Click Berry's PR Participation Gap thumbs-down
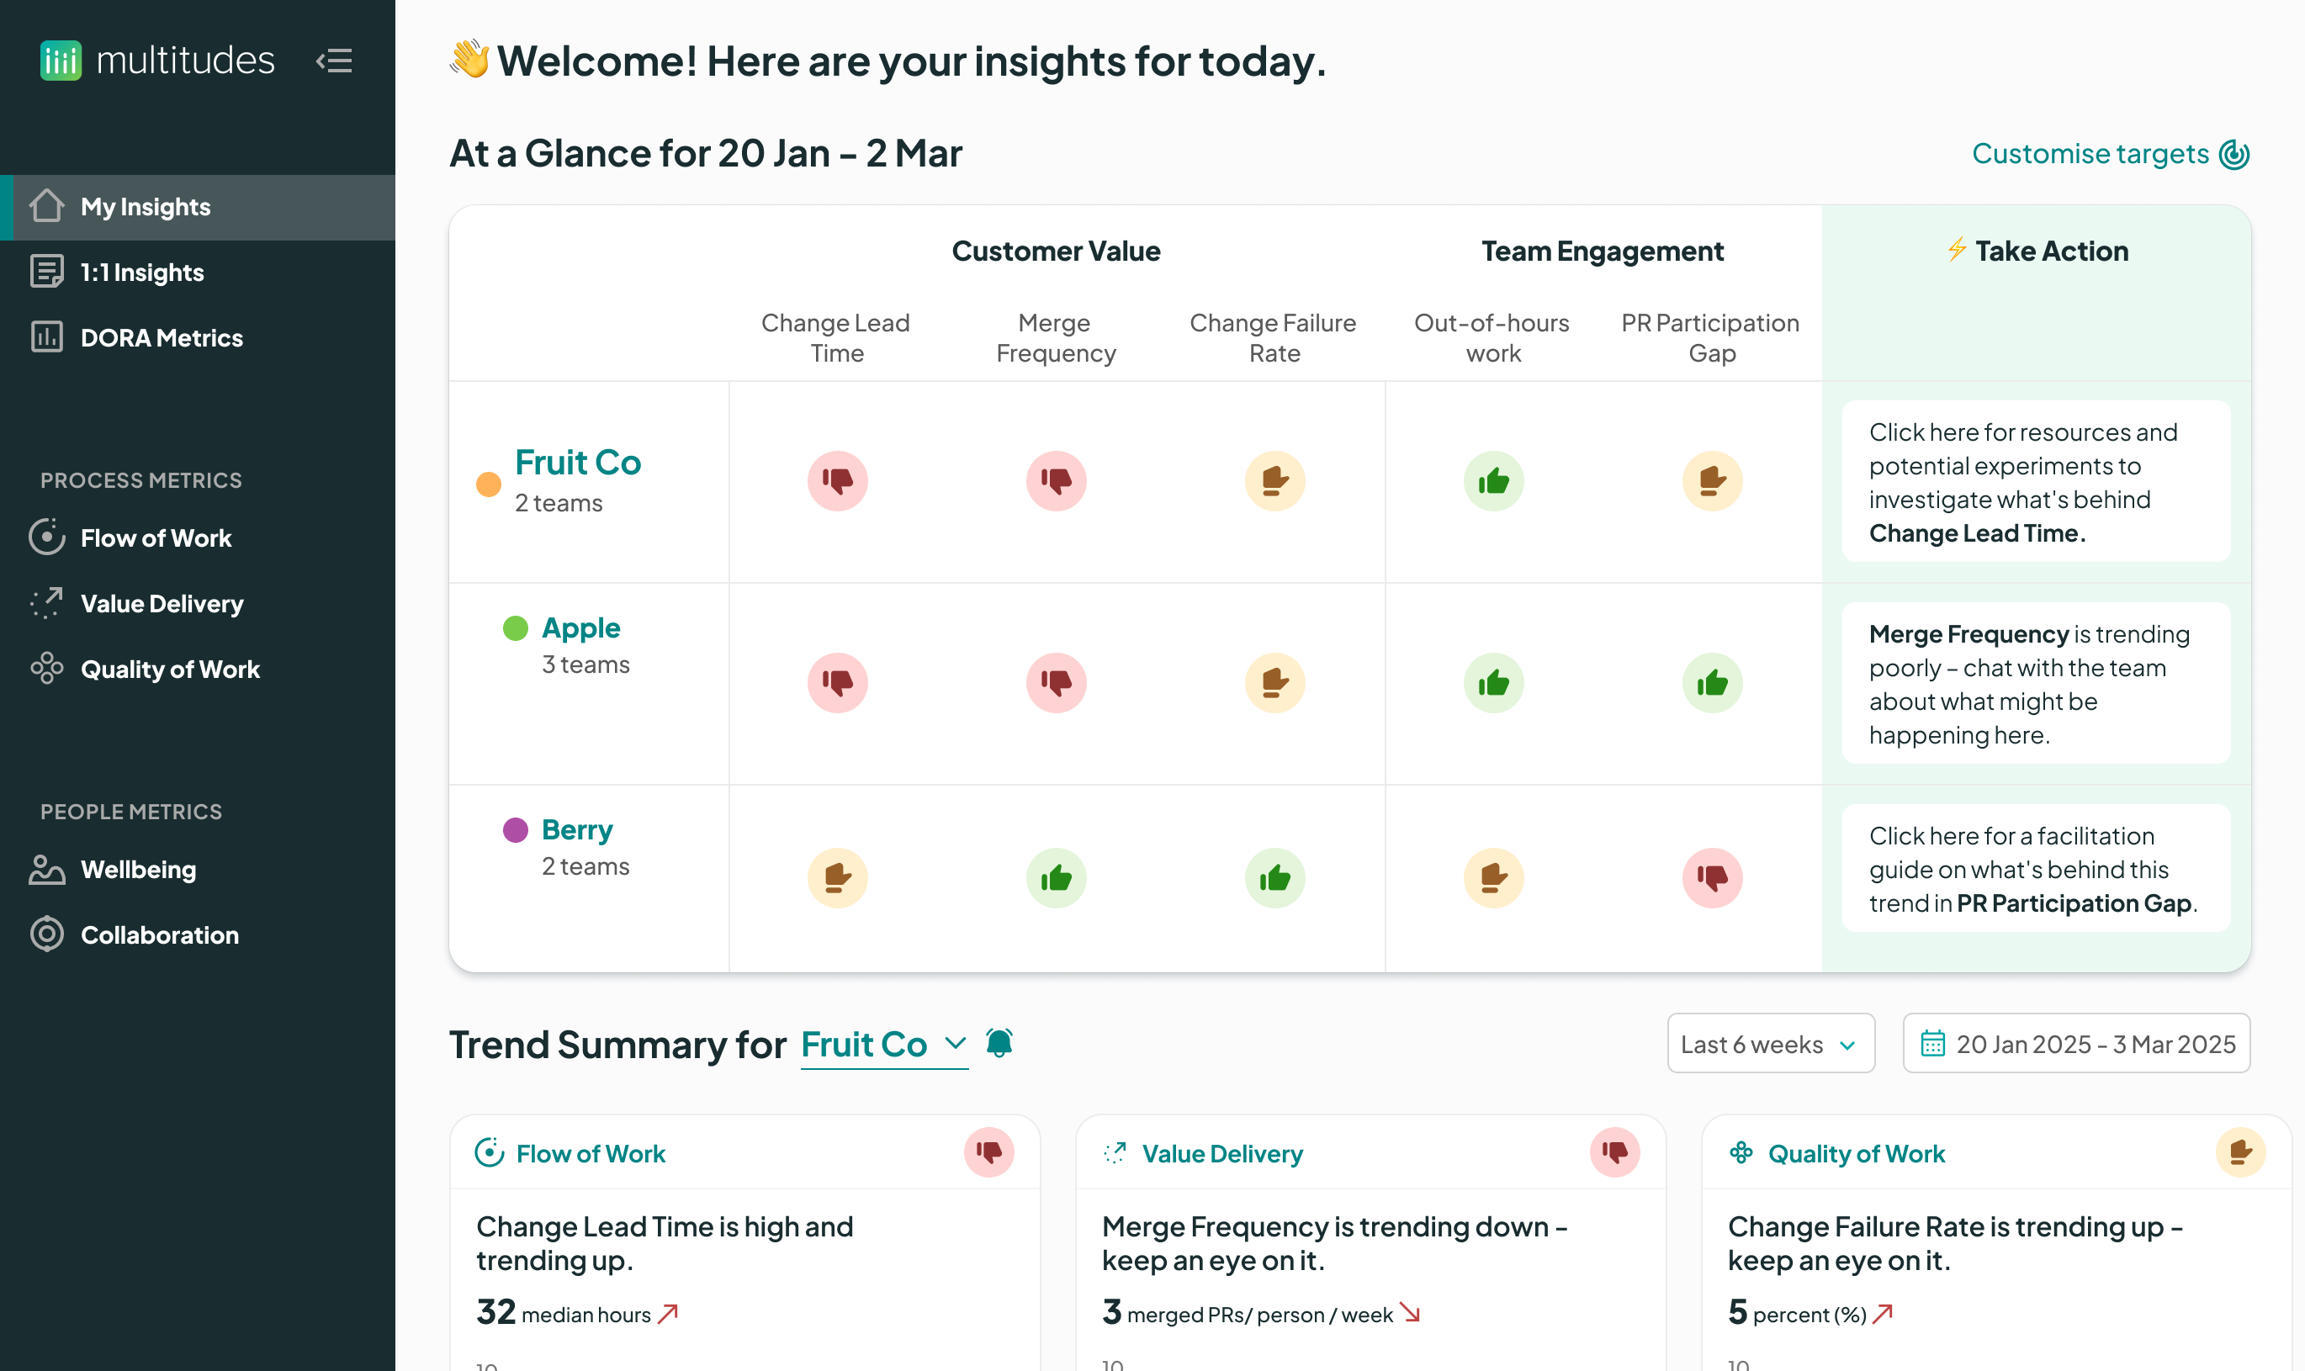2305x1371 pixels. pyautogui.click(x=1711, y=876)
